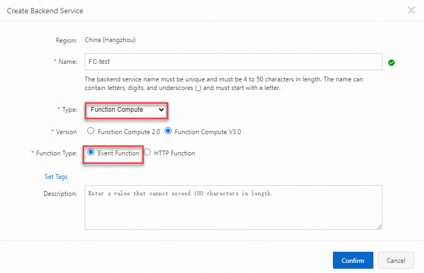Click the Function Type label
The height and width of the screenshot is (273, 424).
56,153
